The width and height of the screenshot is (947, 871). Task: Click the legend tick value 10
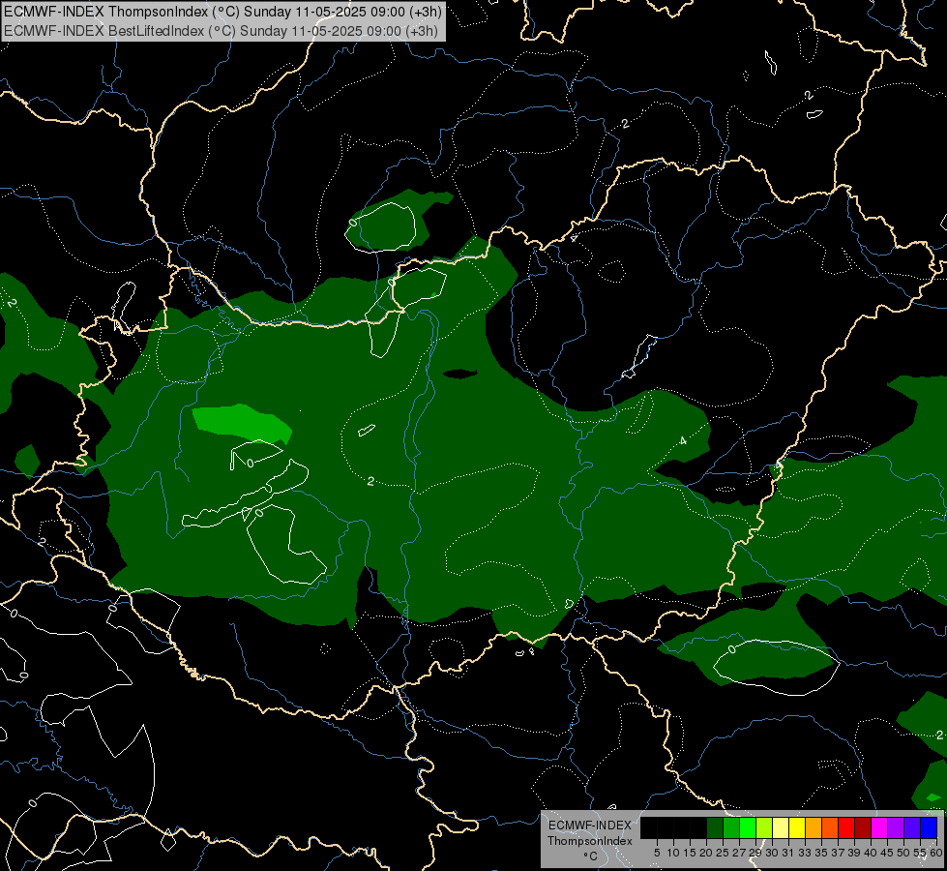point(673,853)
